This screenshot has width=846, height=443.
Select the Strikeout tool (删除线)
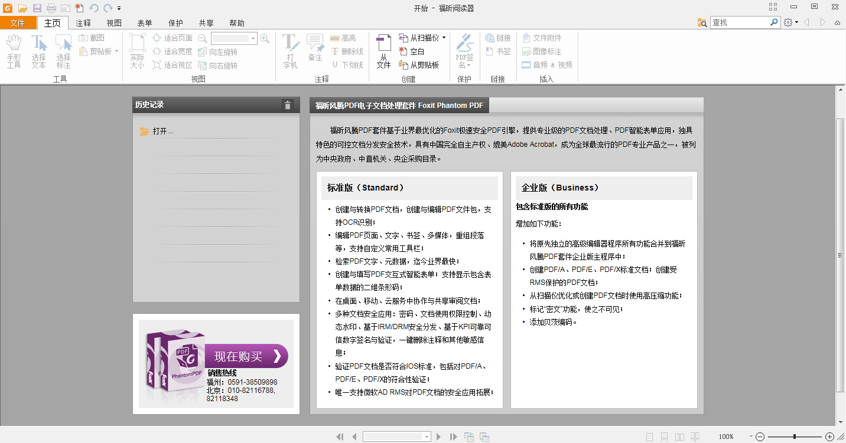(347, 51)
